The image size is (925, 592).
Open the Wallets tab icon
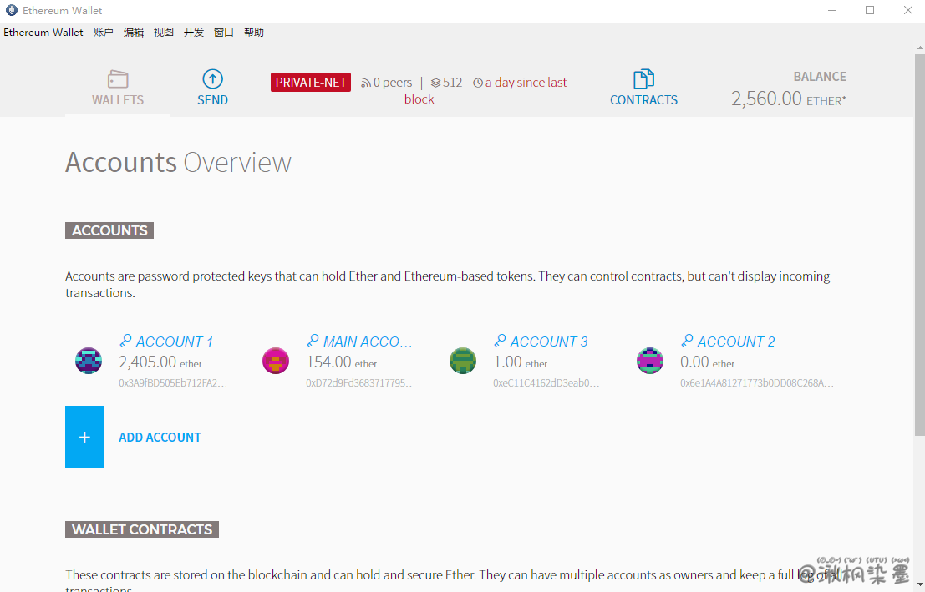point(118,79)
